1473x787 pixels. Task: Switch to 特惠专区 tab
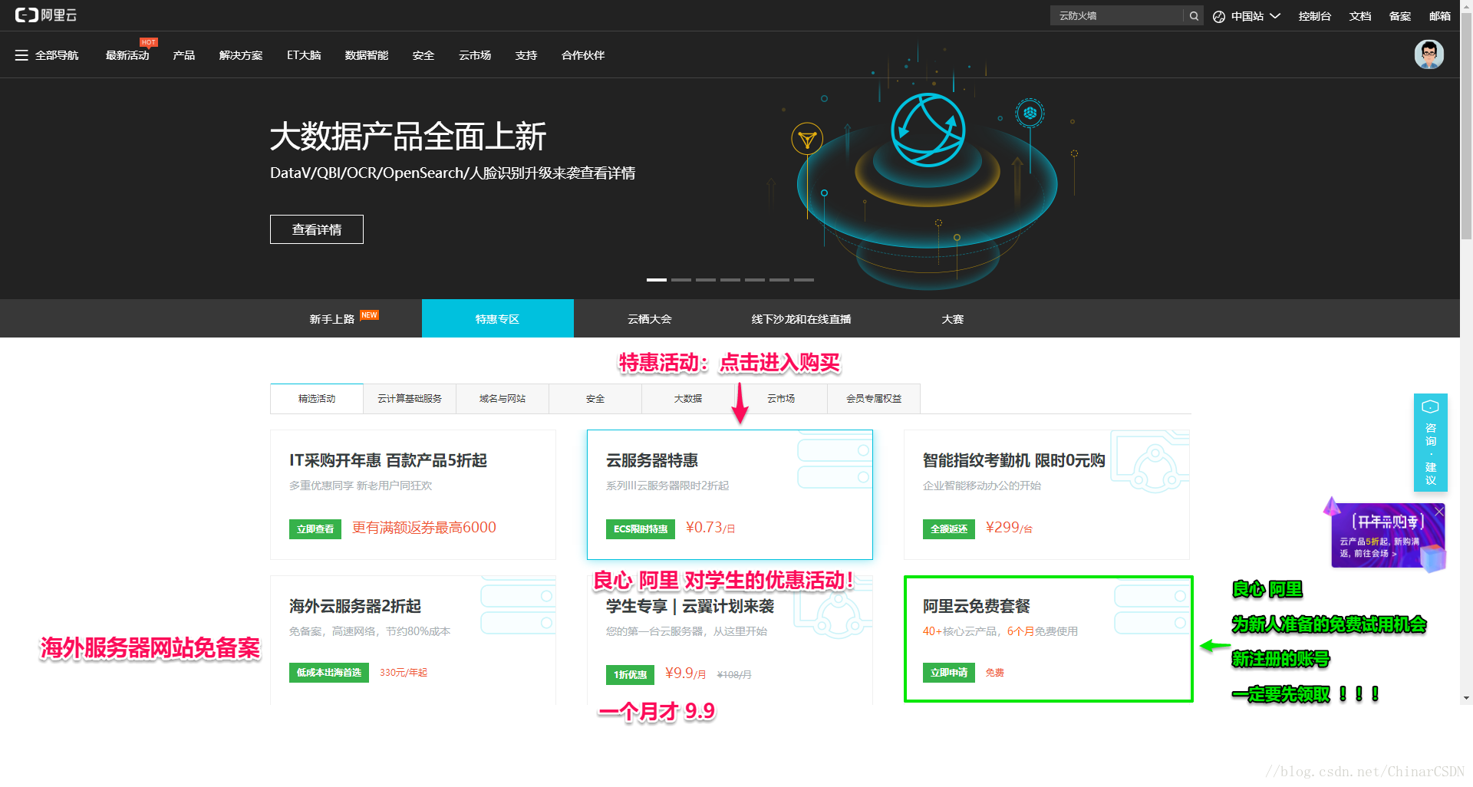(498, 318)
